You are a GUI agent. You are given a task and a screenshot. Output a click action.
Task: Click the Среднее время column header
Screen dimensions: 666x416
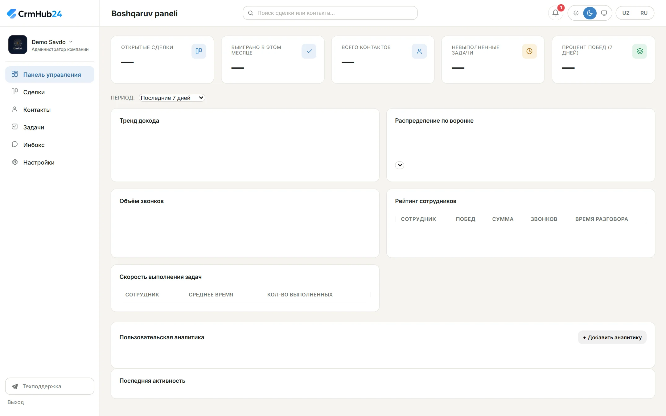point(211,295)
